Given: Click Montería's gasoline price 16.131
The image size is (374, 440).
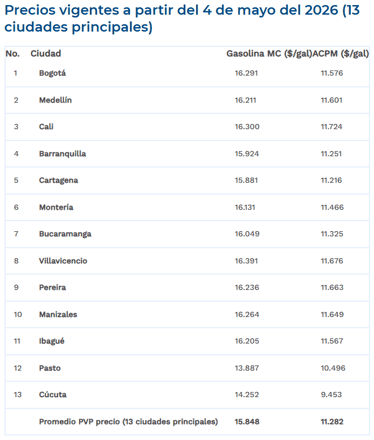Looking at the screenshot, I should (245, 208).
